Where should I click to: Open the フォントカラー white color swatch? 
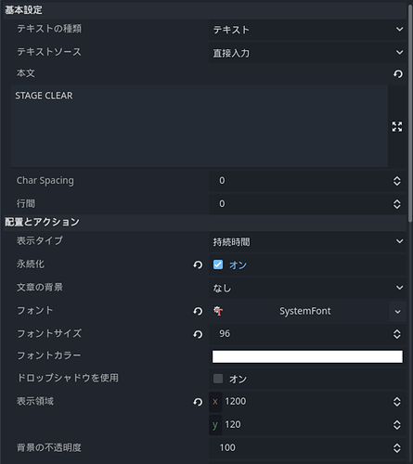coord(307,356)
